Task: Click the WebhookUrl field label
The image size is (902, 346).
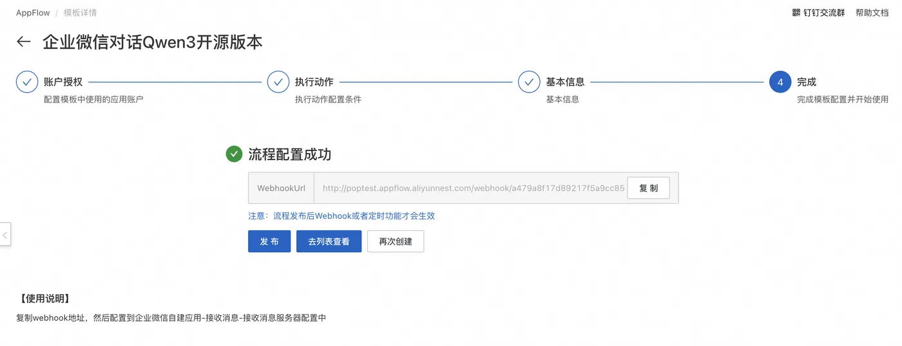Action: 282,188
